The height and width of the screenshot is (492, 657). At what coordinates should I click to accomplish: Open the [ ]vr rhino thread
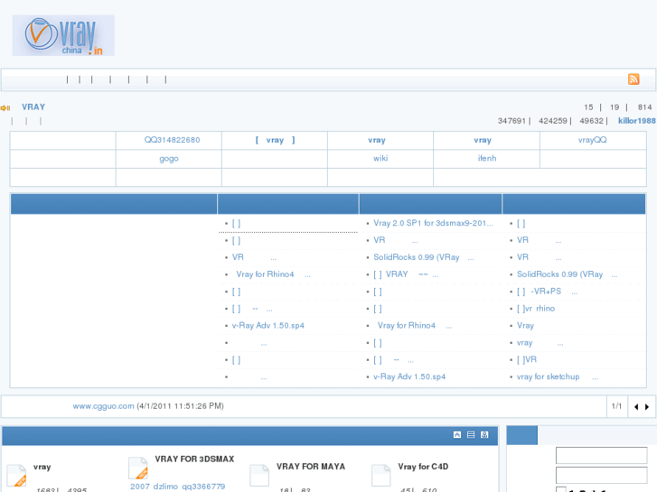(x=536, y=309)
